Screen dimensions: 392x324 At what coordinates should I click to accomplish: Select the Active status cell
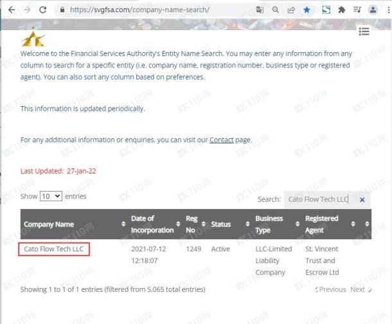[220, 249]
